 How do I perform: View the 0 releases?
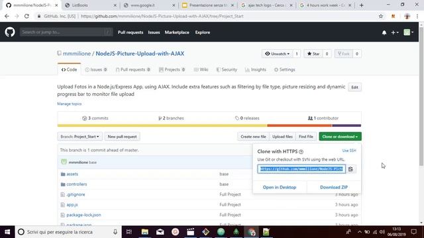pyautogui.click(x=247, y=118)
